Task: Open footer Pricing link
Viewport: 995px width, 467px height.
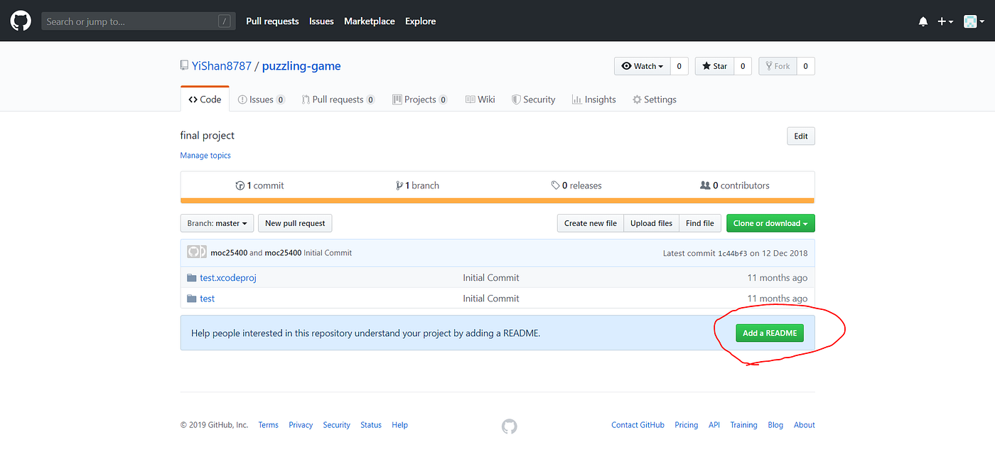Action: [x=687, y=425]
